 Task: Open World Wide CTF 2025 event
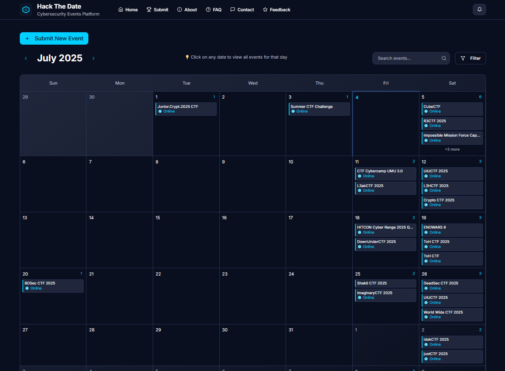452,315
